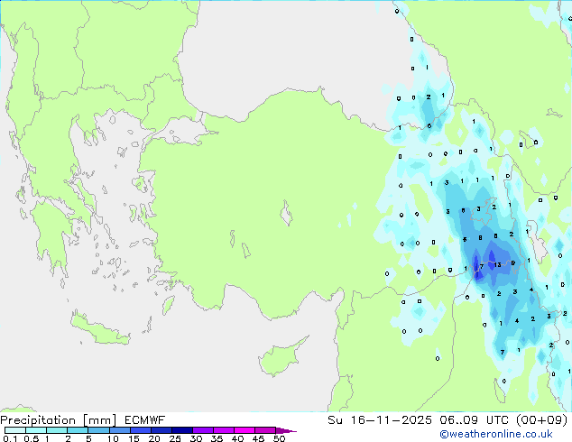
Task: Click the 1–2 mm legend color swatch
Action: pyautogui.click(x=57, y=430)
